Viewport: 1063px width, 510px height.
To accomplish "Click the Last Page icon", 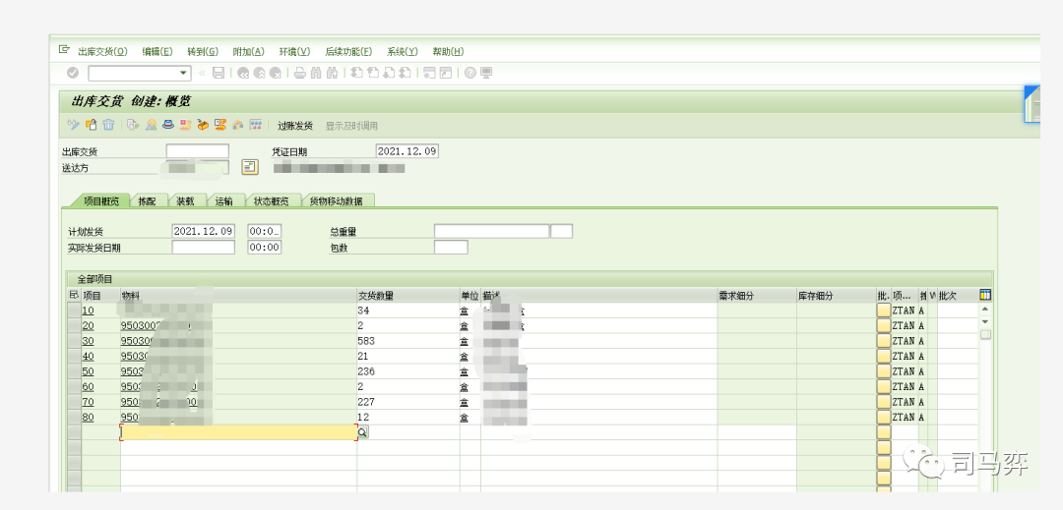I will click(x=406, y=73).
